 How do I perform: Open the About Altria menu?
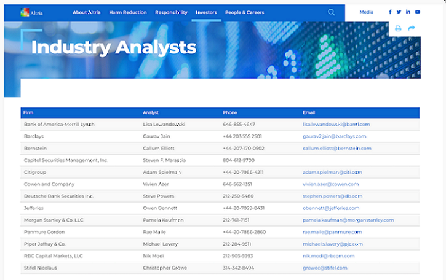click(x=87, y=12)
